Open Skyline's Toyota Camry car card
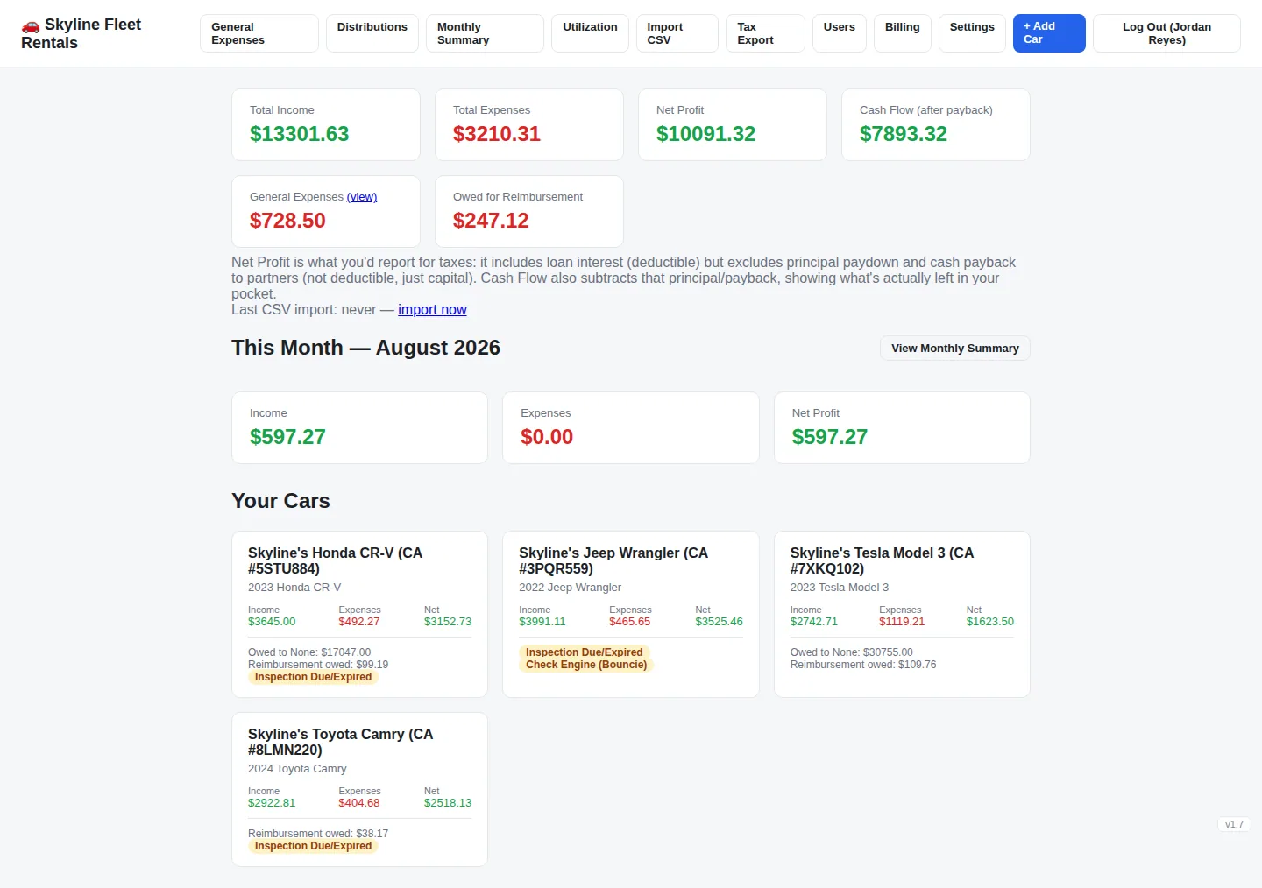 (359, 789)
